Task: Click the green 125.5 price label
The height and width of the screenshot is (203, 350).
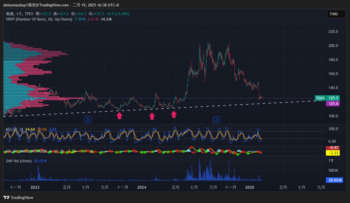Action: (x=334, y=98)
